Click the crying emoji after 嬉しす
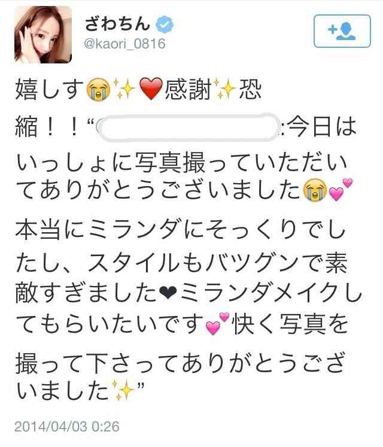 98,89
